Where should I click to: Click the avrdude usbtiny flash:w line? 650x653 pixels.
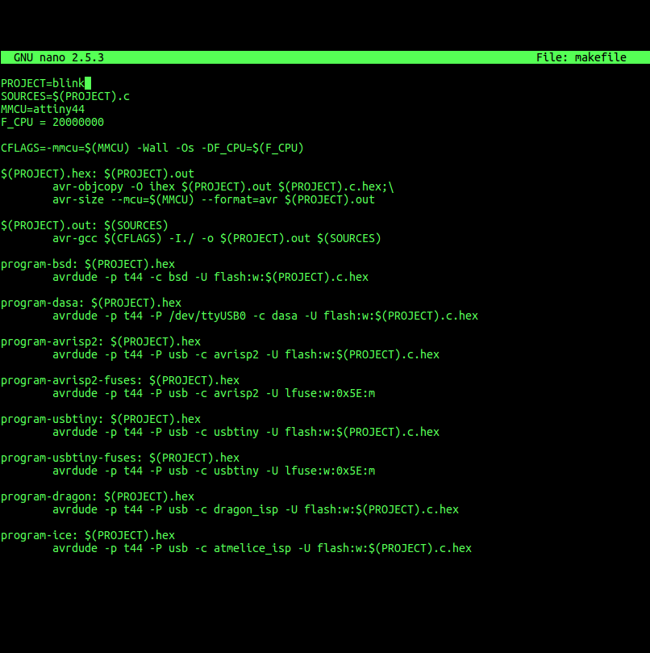(x=246, y=432)
